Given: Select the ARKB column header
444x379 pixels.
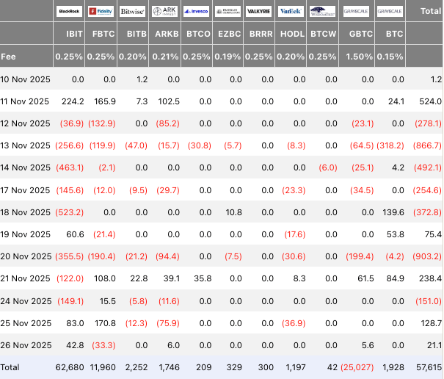Looking at the screenshot, I should click(167, 34).
